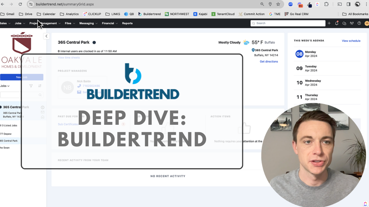Toggle the Chrome side panel

349,4
